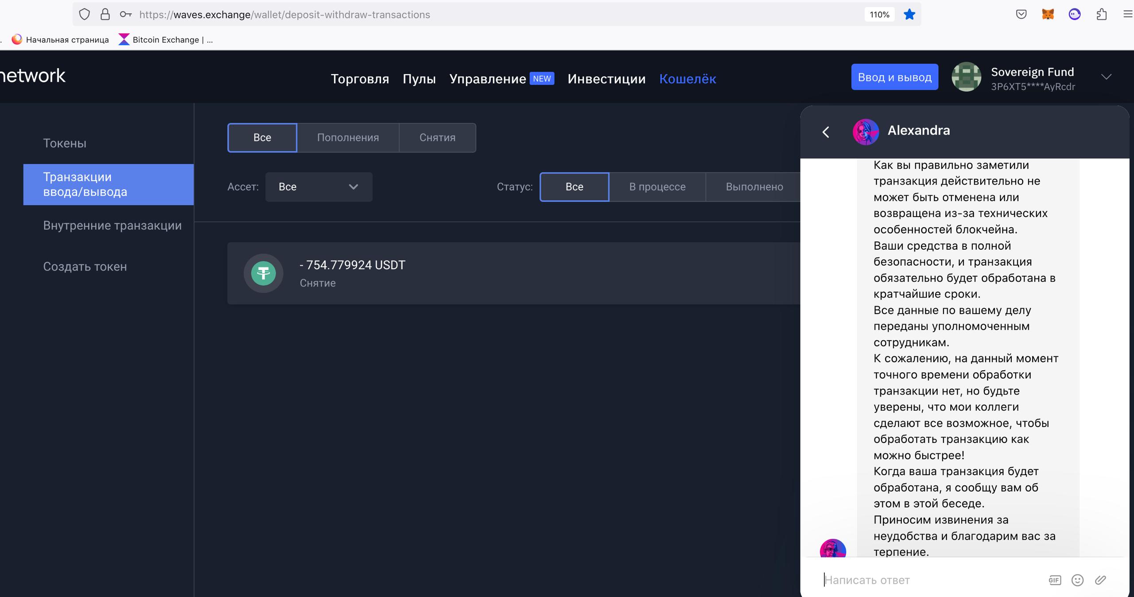Go to Внутренние транзакции in sidebar
The image size is (1134, 597).
click(112, 225)
